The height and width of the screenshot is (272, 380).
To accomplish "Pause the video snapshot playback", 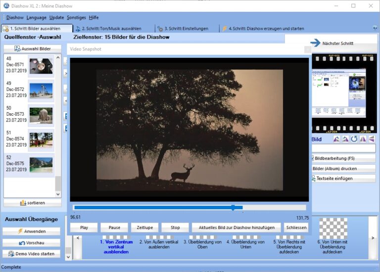I will pyautogui.click(x=114, y=228).
